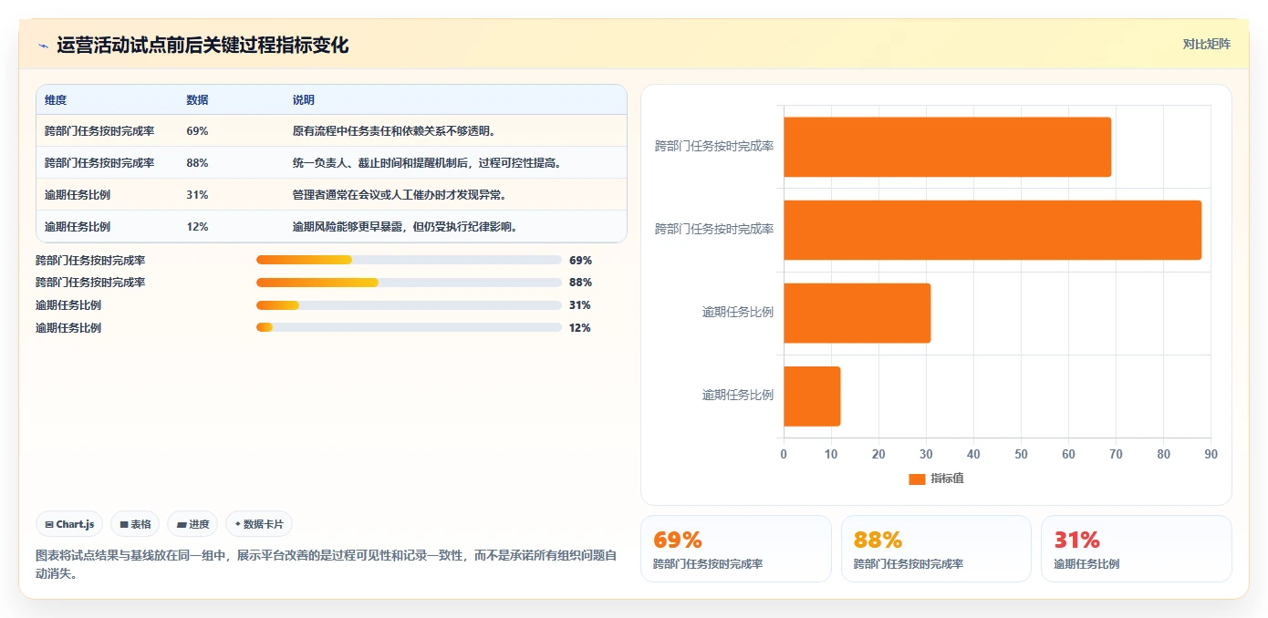Screen dimensions: 1268x618
Task: Click the progress bar labeled 69%
Action: 409,260
